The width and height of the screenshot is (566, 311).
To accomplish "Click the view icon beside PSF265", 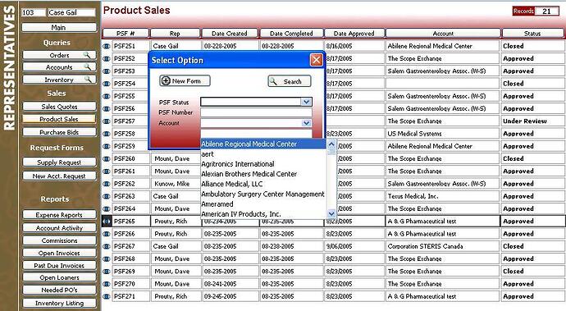I will (107, 221).
